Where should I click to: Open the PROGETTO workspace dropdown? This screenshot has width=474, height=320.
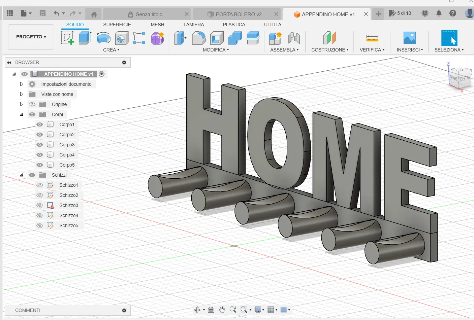coord(31,37)
